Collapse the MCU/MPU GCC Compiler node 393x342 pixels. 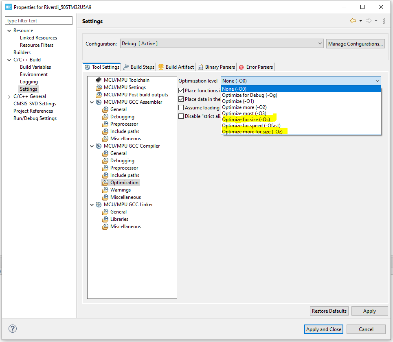click(92, 146)
